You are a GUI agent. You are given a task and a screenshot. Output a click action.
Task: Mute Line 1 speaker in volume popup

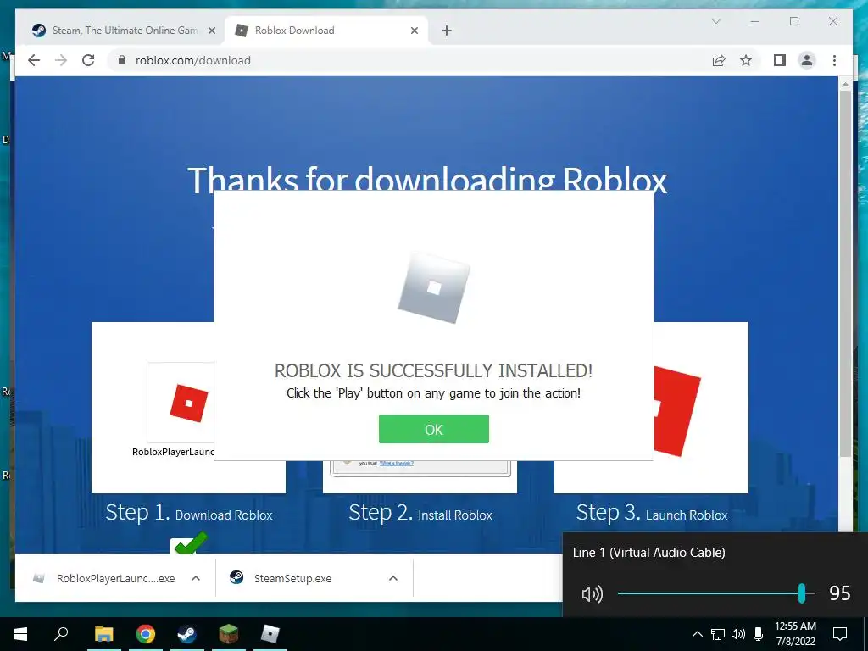pos(592,594)
